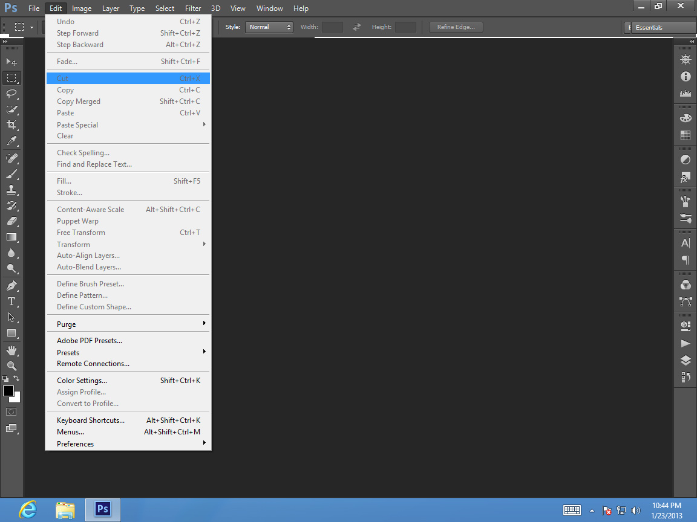Open the tool preset picker arrow
This screenshot has height=522, width=697.
[x=31, y=28]
